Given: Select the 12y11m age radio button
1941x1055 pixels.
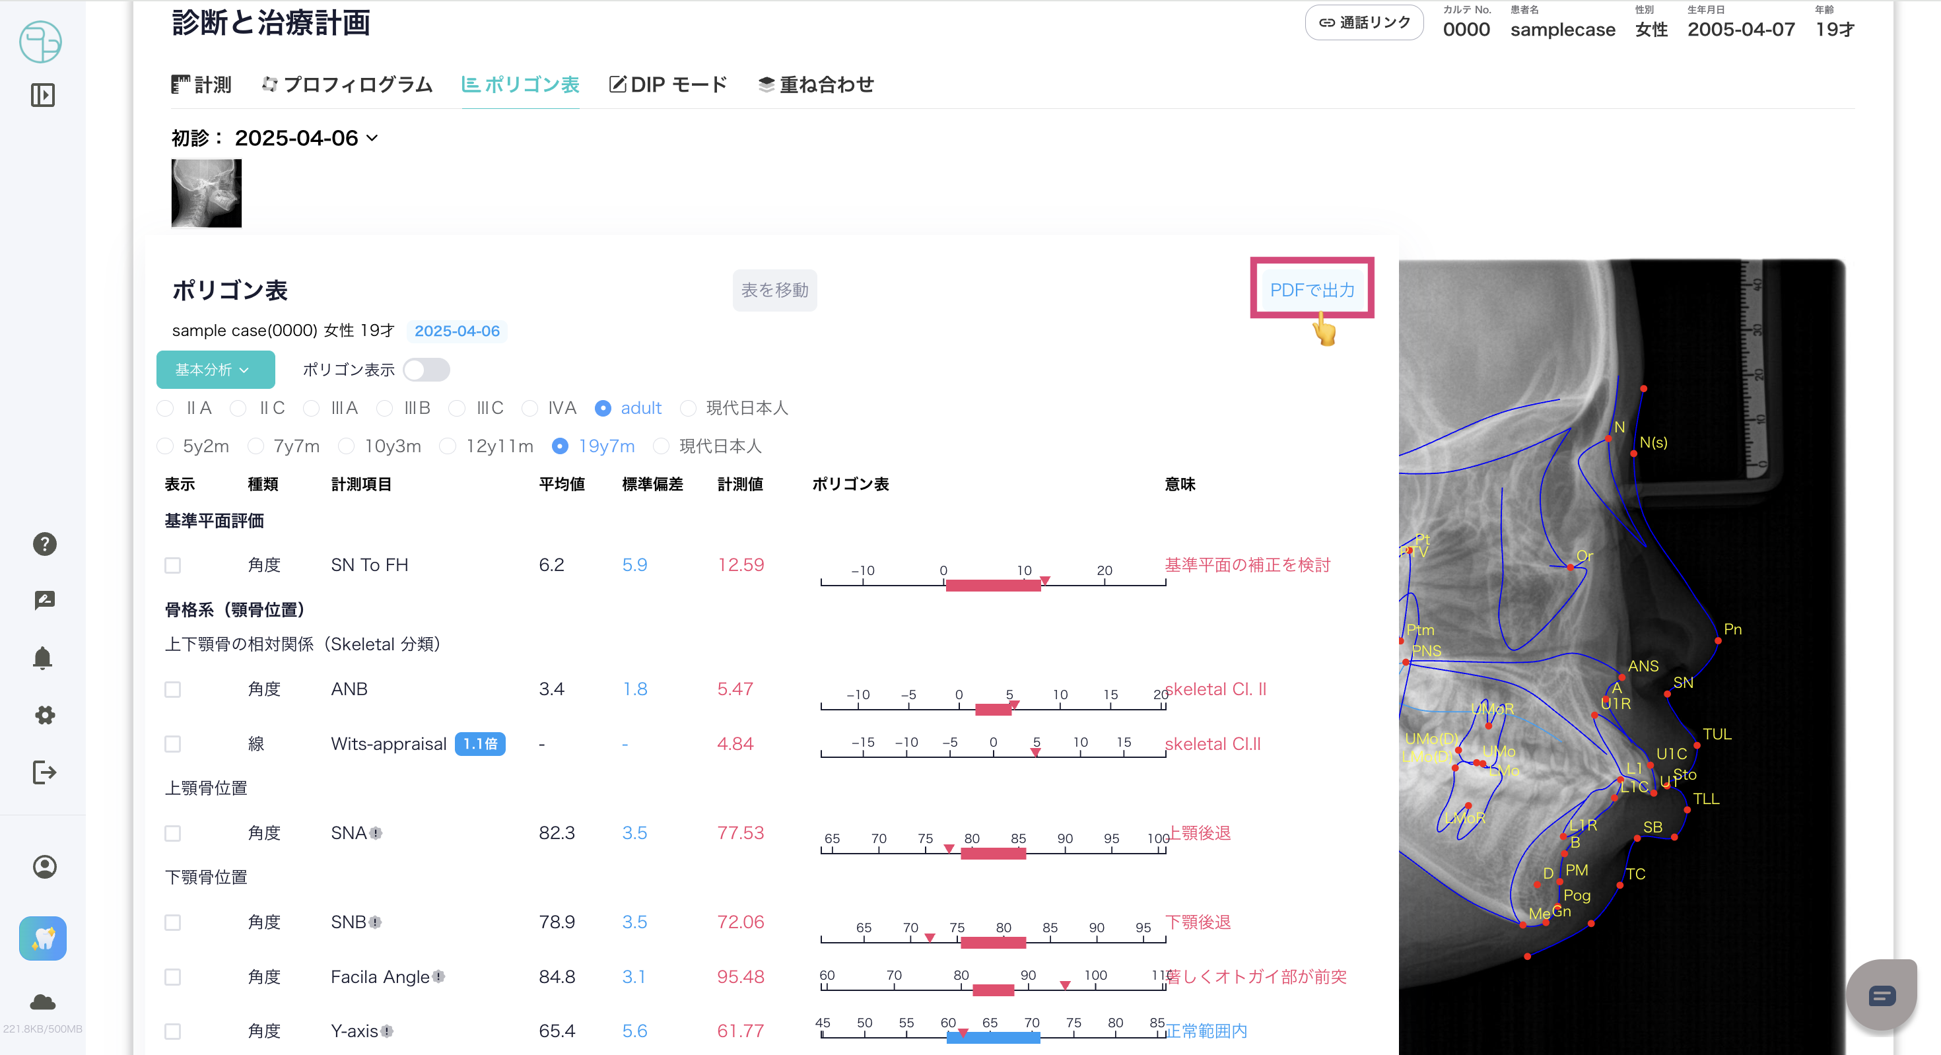Looking at the screenshot, I should click(448, 446).
